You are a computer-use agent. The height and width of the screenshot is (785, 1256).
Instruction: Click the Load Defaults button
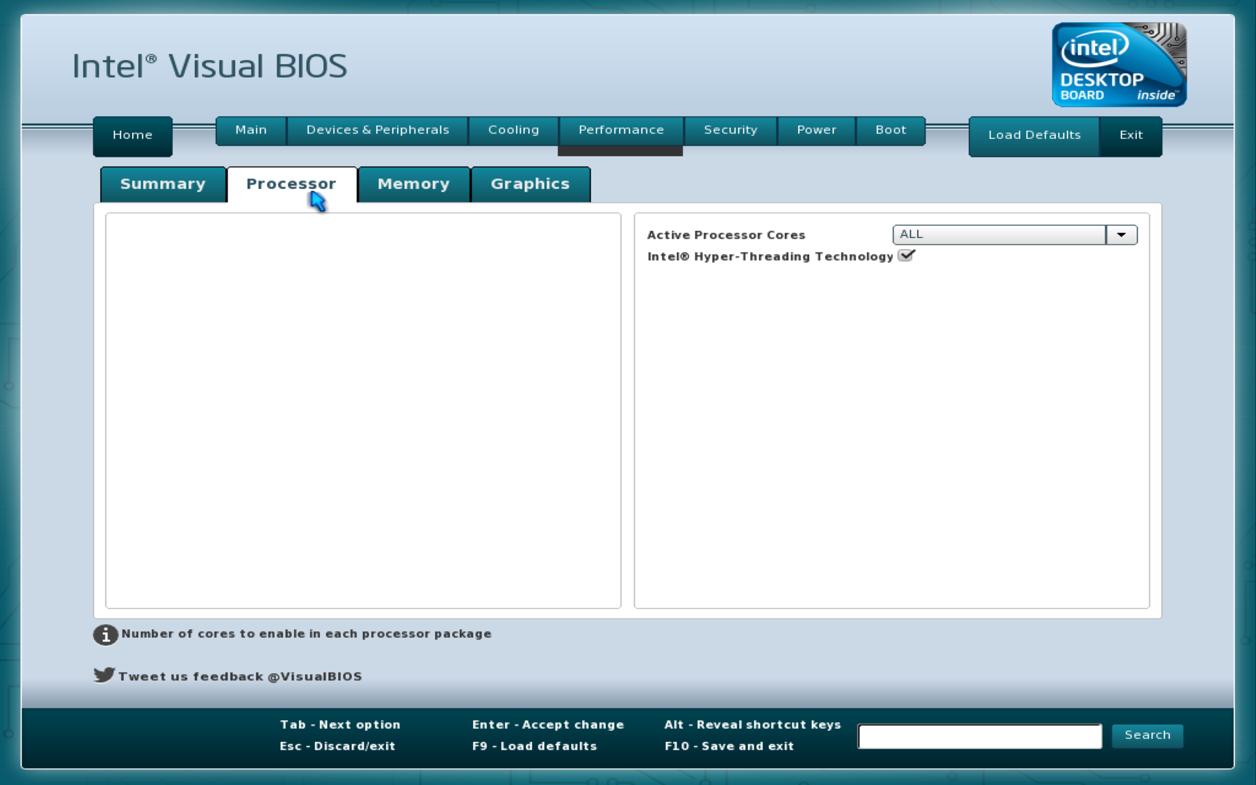click(x=1034, y=135)
